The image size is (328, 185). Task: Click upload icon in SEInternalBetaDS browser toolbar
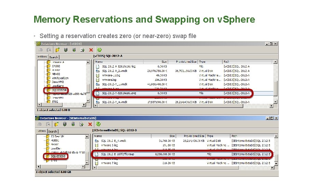coord(65,124)
